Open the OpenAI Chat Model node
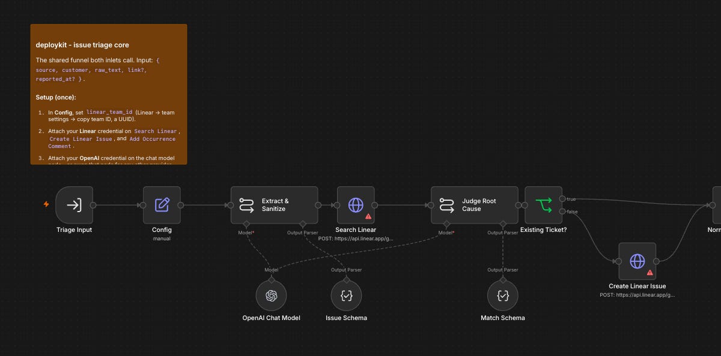This screenshot has height=356, width=721. point(271,295)
